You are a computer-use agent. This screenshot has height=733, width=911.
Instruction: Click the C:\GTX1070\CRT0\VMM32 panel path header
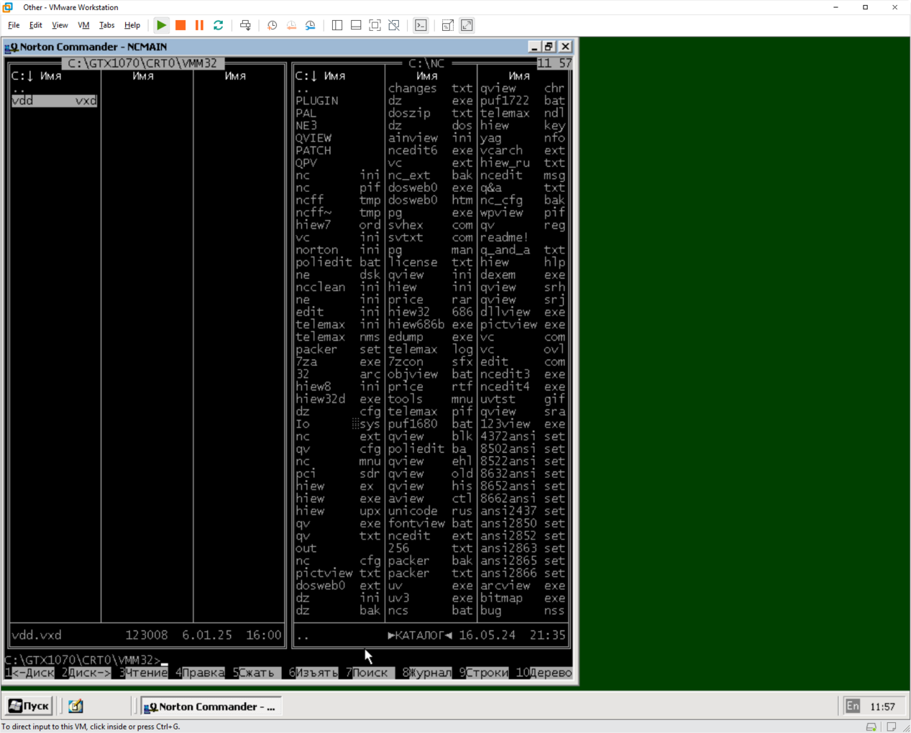tap(142, 63)
